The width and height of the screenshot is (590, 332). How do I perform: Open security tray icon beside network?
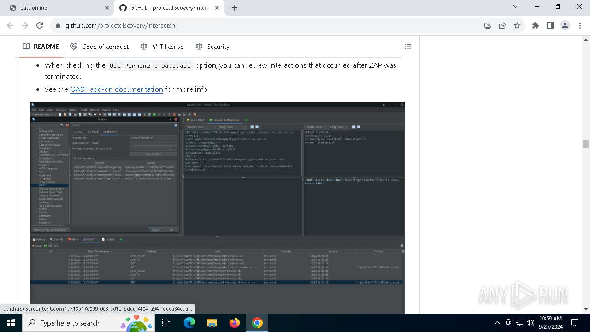(x=508, y=323)
